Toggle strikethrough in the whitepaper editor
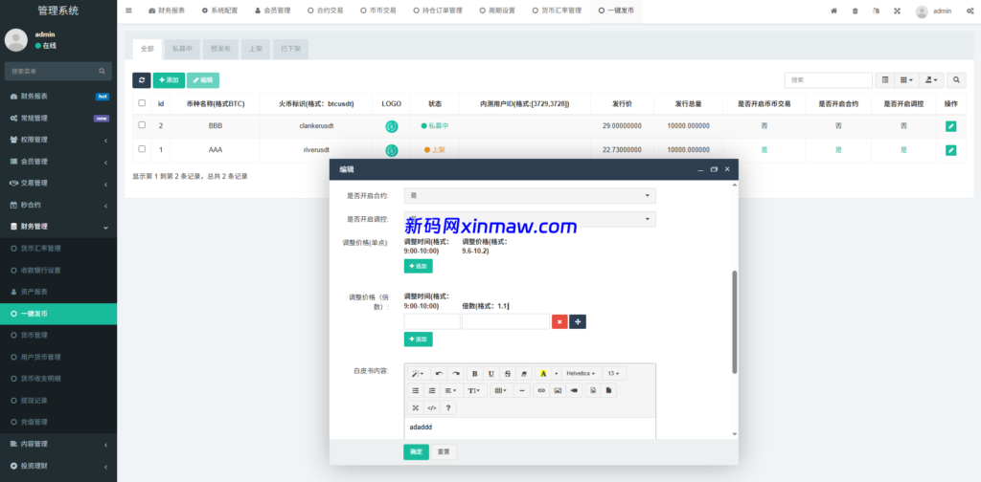 click(508, 373)
